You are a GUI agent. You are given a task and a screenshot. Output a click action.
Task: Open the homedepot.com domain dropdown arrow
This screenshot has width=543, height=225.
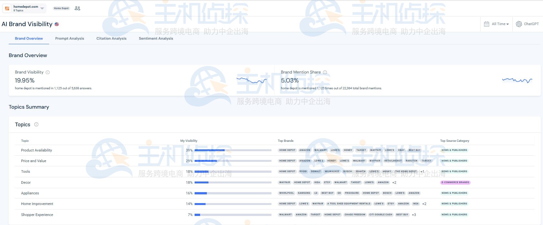[42, 8]
